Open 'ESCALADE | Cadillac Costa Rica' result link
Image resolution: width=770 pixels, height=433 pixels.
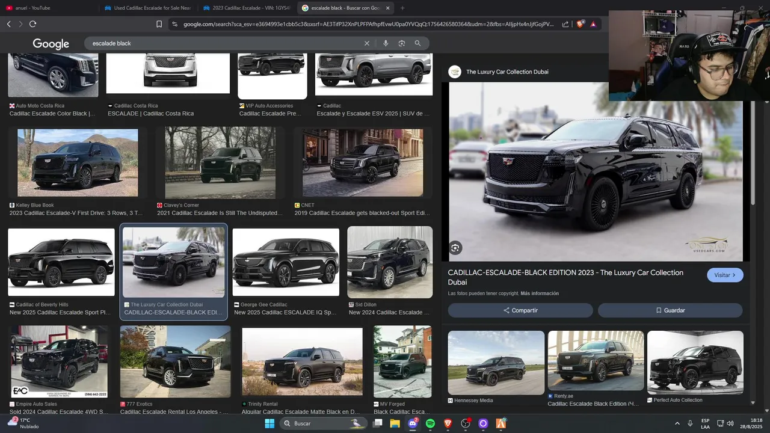(x=151, y=113)
